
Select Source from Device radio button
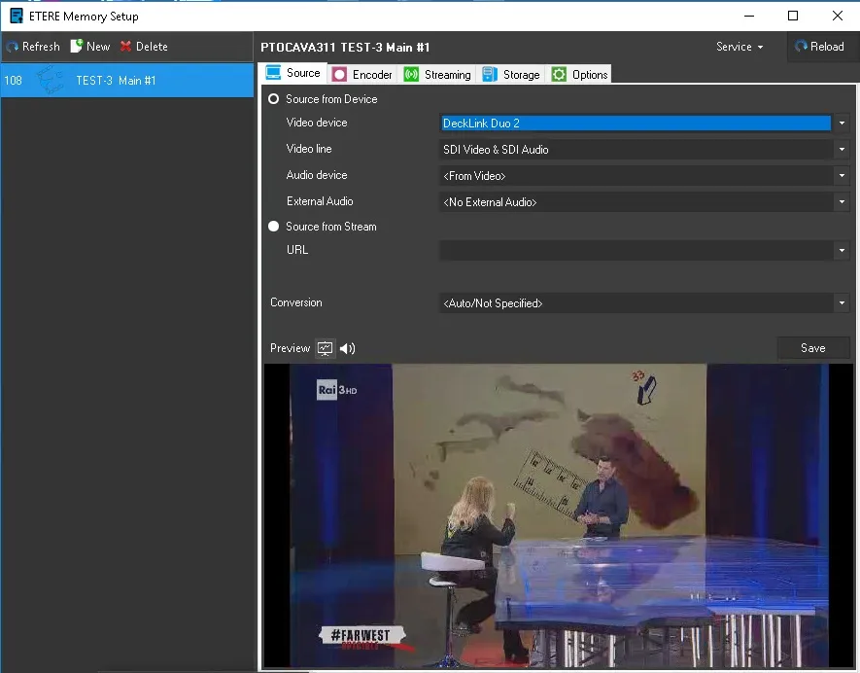pos(274,99)
